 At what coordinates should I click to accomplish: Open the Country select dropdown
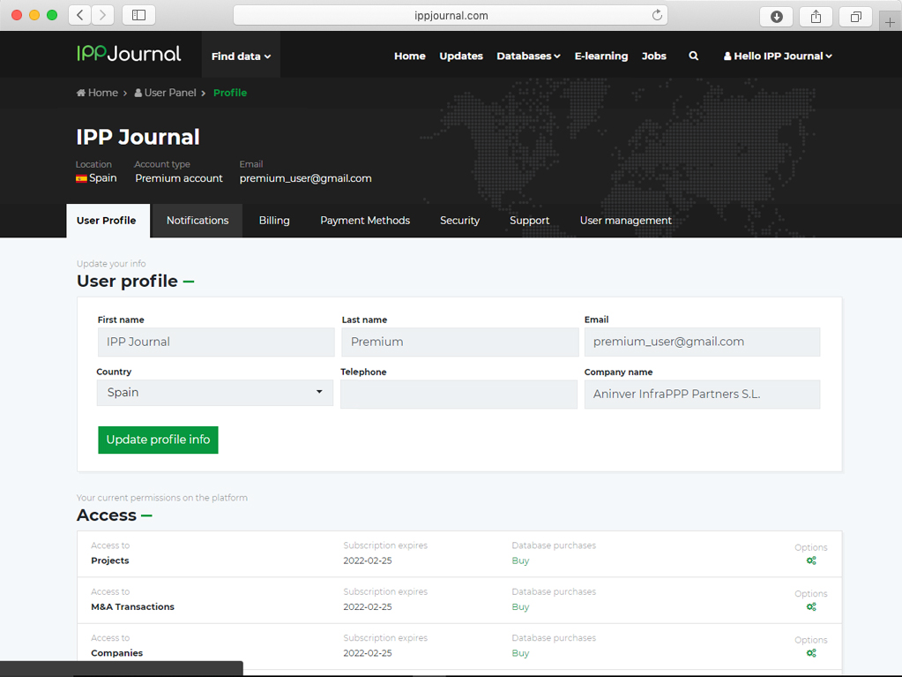coord(214,393)
